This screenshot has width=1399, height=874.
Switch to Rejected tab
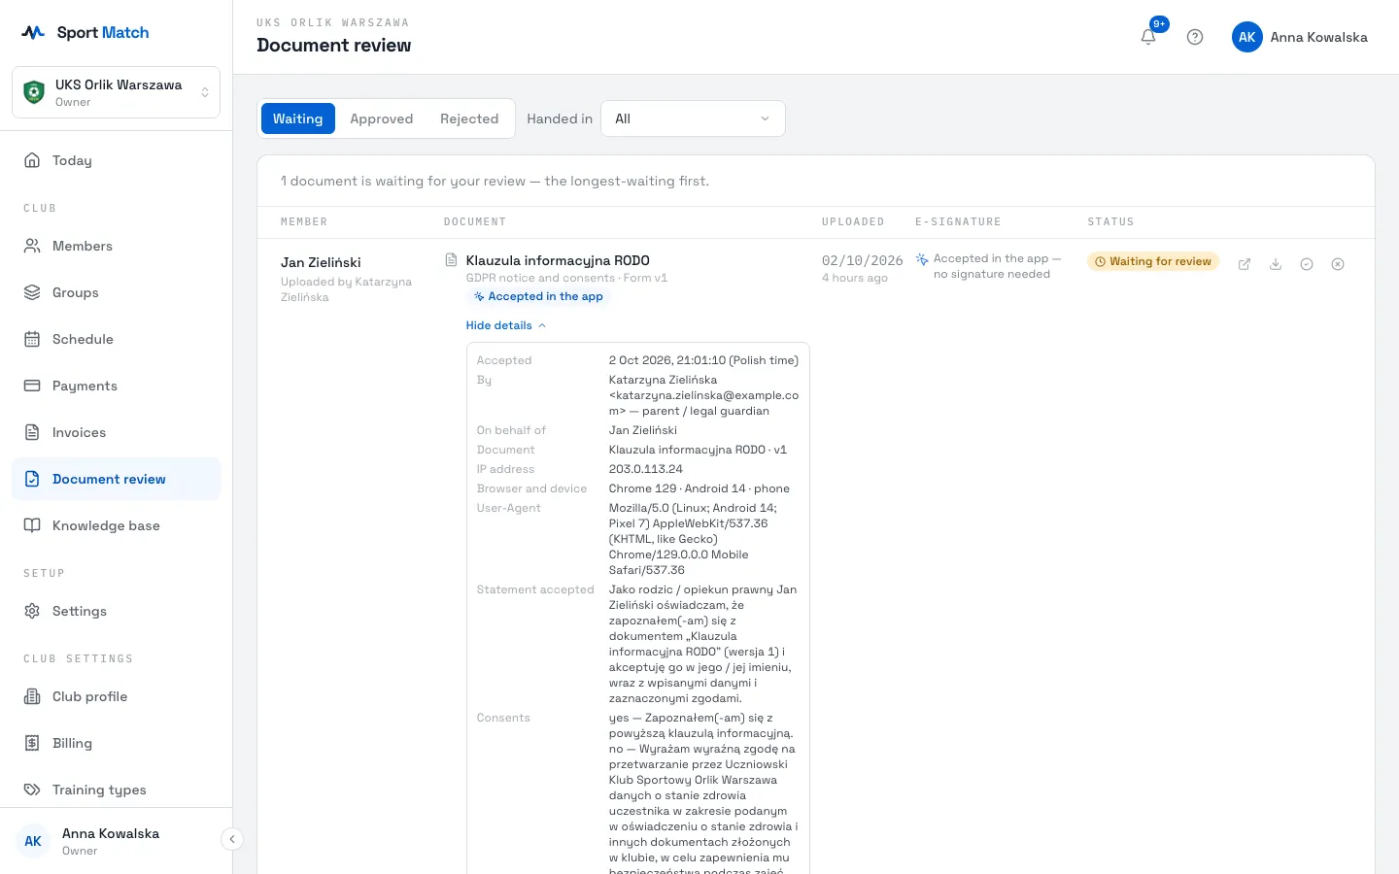[469, 118]
